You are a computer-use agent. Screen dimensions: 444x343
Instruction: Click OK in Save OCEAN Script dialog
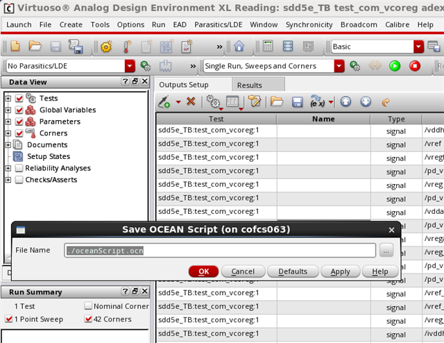pos(203,271)
